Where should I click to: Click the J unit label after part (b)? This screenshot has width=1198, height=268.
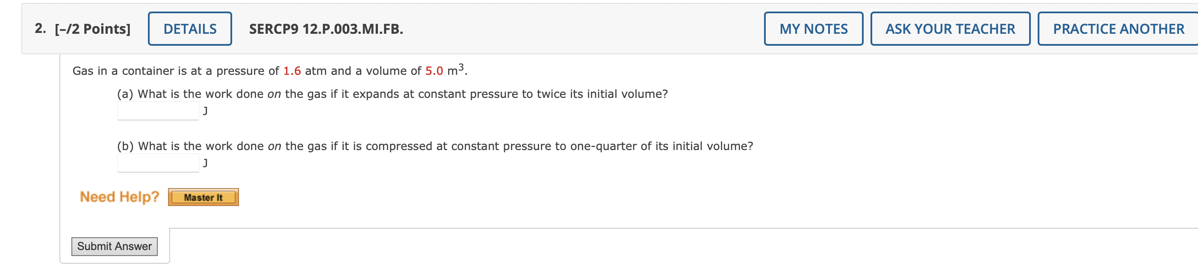(205, 163)
